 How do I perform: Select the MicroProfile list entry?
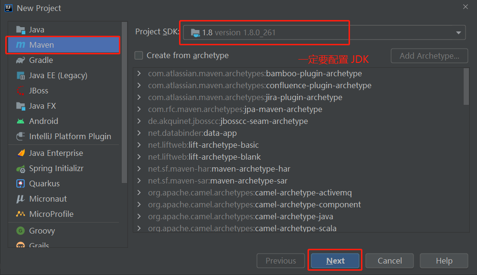64,214
